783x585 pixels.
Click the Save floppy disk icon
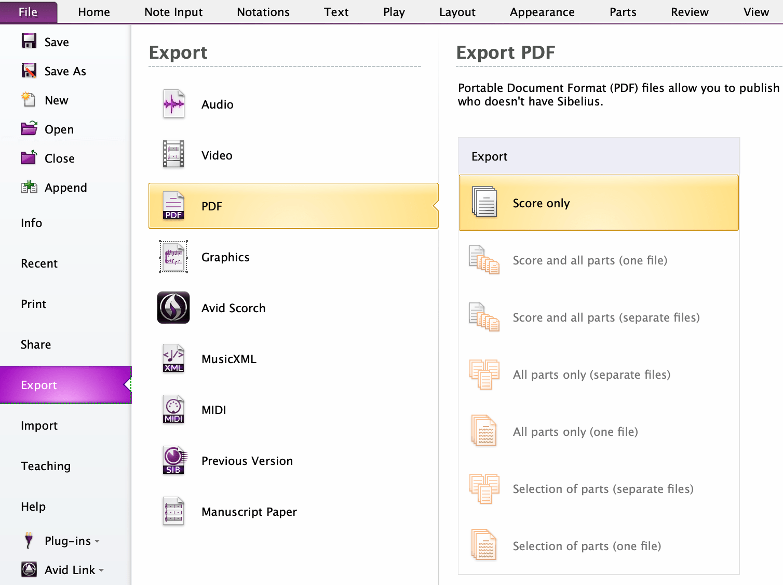29,41
